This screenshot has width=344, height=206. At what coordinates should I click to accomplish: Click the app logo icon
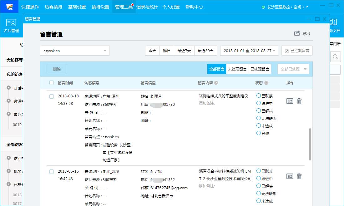(x=9, y=7)
